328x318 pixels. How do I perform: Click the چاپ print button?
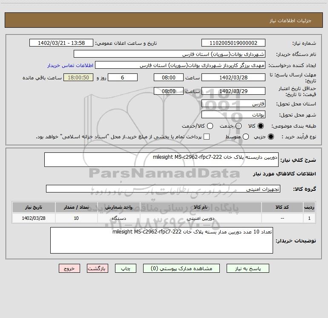126,268
